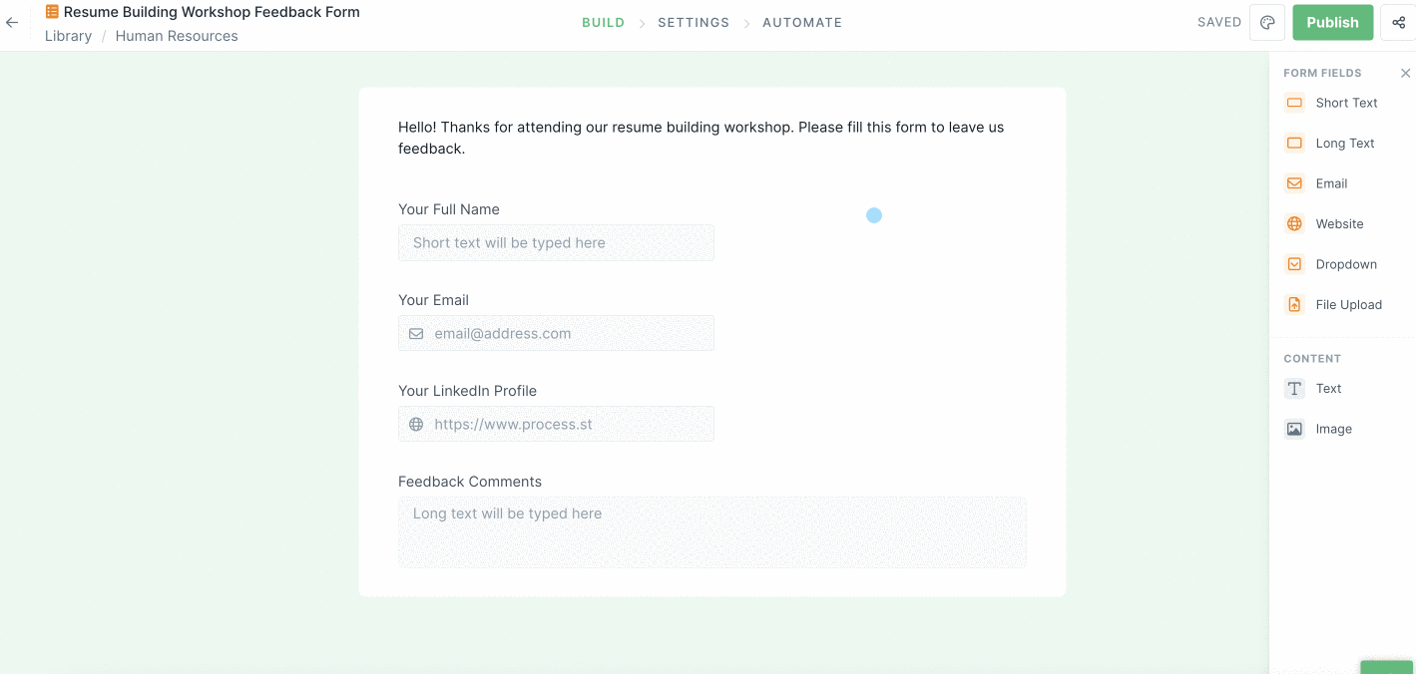Click the back arrow in the header
The width and height of the screenshot is (1416, 674).
pos(11,22)
